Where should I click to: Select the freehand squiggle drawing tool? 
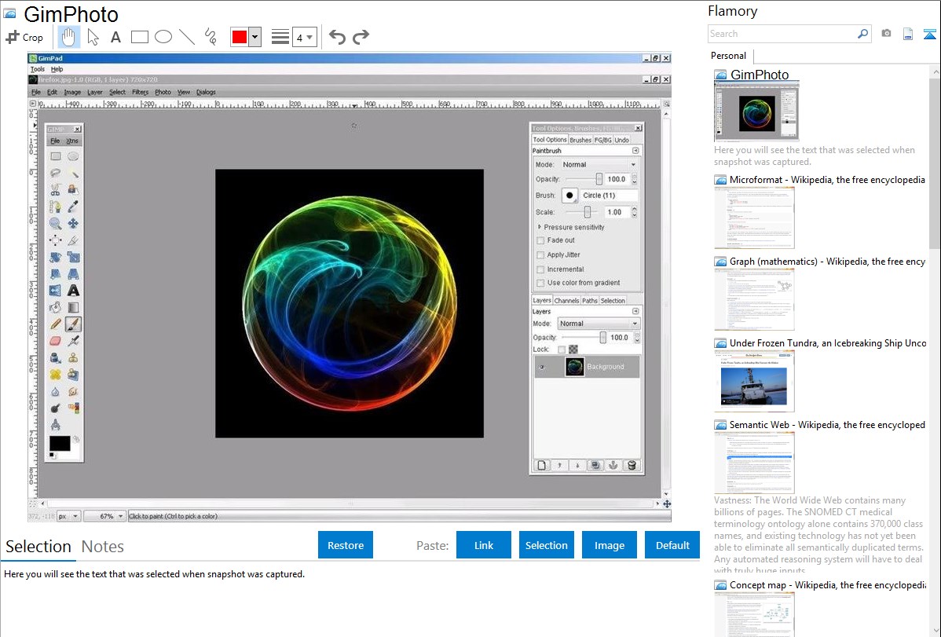coord(211,37)
